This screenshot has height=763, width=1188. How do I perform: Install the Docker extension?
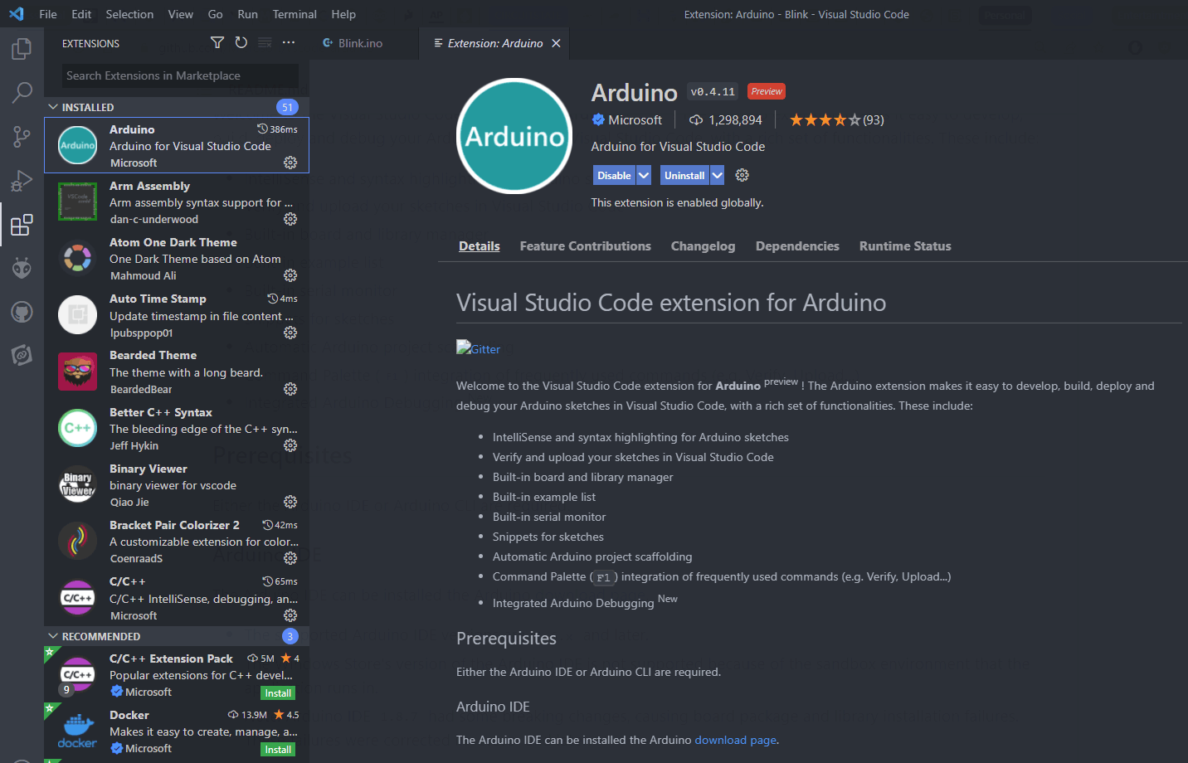(x=277, y=749)
